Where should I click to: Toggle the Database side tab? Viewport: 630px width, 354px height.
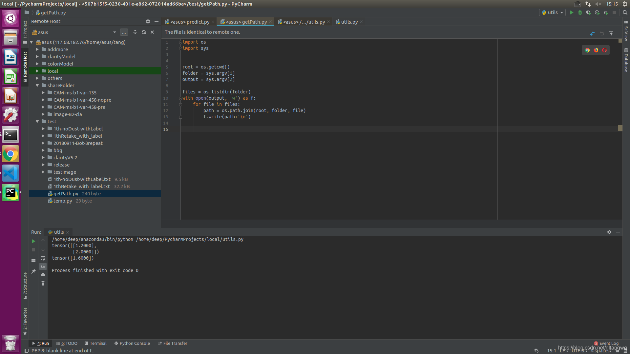[626, 60]
